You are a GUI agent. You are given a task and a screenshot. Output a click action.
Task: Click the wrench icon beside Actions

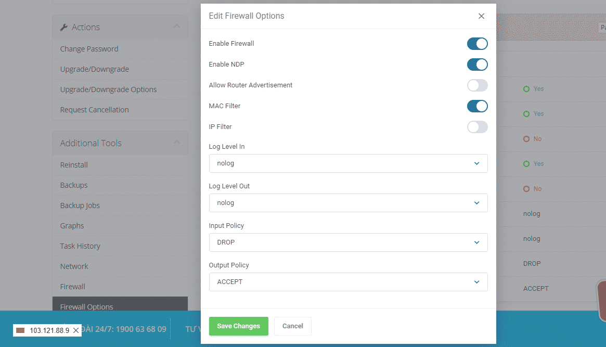click(x=64, y=27)
